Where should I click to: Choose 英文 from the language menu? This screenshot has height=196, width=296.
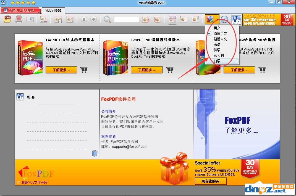217,28
